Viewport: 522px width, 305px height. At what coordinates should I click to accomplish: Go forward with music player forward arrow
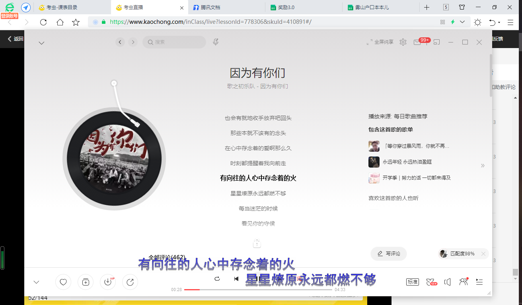click(x=133, y=42)
